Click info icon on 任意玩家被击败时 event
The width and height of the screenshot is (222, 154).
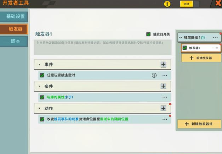[x=154, y=75]
